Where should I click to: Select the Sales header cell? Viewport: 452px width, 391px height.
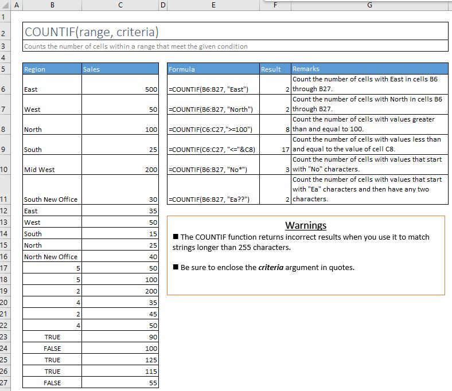(120, 69)
